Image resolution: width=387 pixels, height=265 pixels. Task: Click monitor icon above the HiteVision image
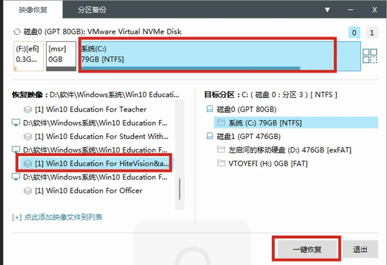click(16, 149)
